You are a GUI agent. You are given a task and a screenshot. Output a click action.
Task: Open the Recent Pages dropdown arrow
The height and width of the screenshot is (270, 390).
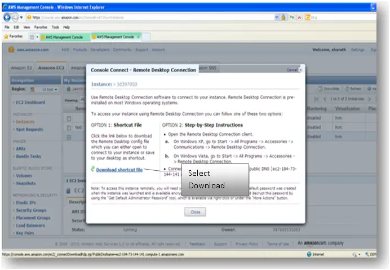[x=21, y=17]
